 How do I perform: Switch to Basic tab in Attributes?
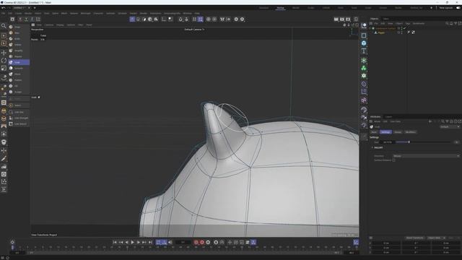374,132
